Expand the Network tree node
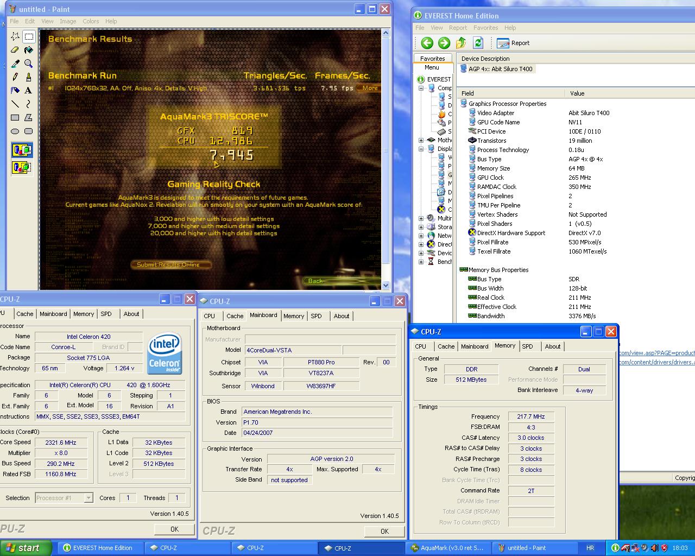This screenshot has width=695, height=556. 421,236
